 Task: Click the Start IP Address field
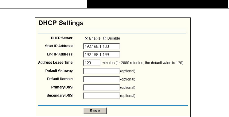102,46
